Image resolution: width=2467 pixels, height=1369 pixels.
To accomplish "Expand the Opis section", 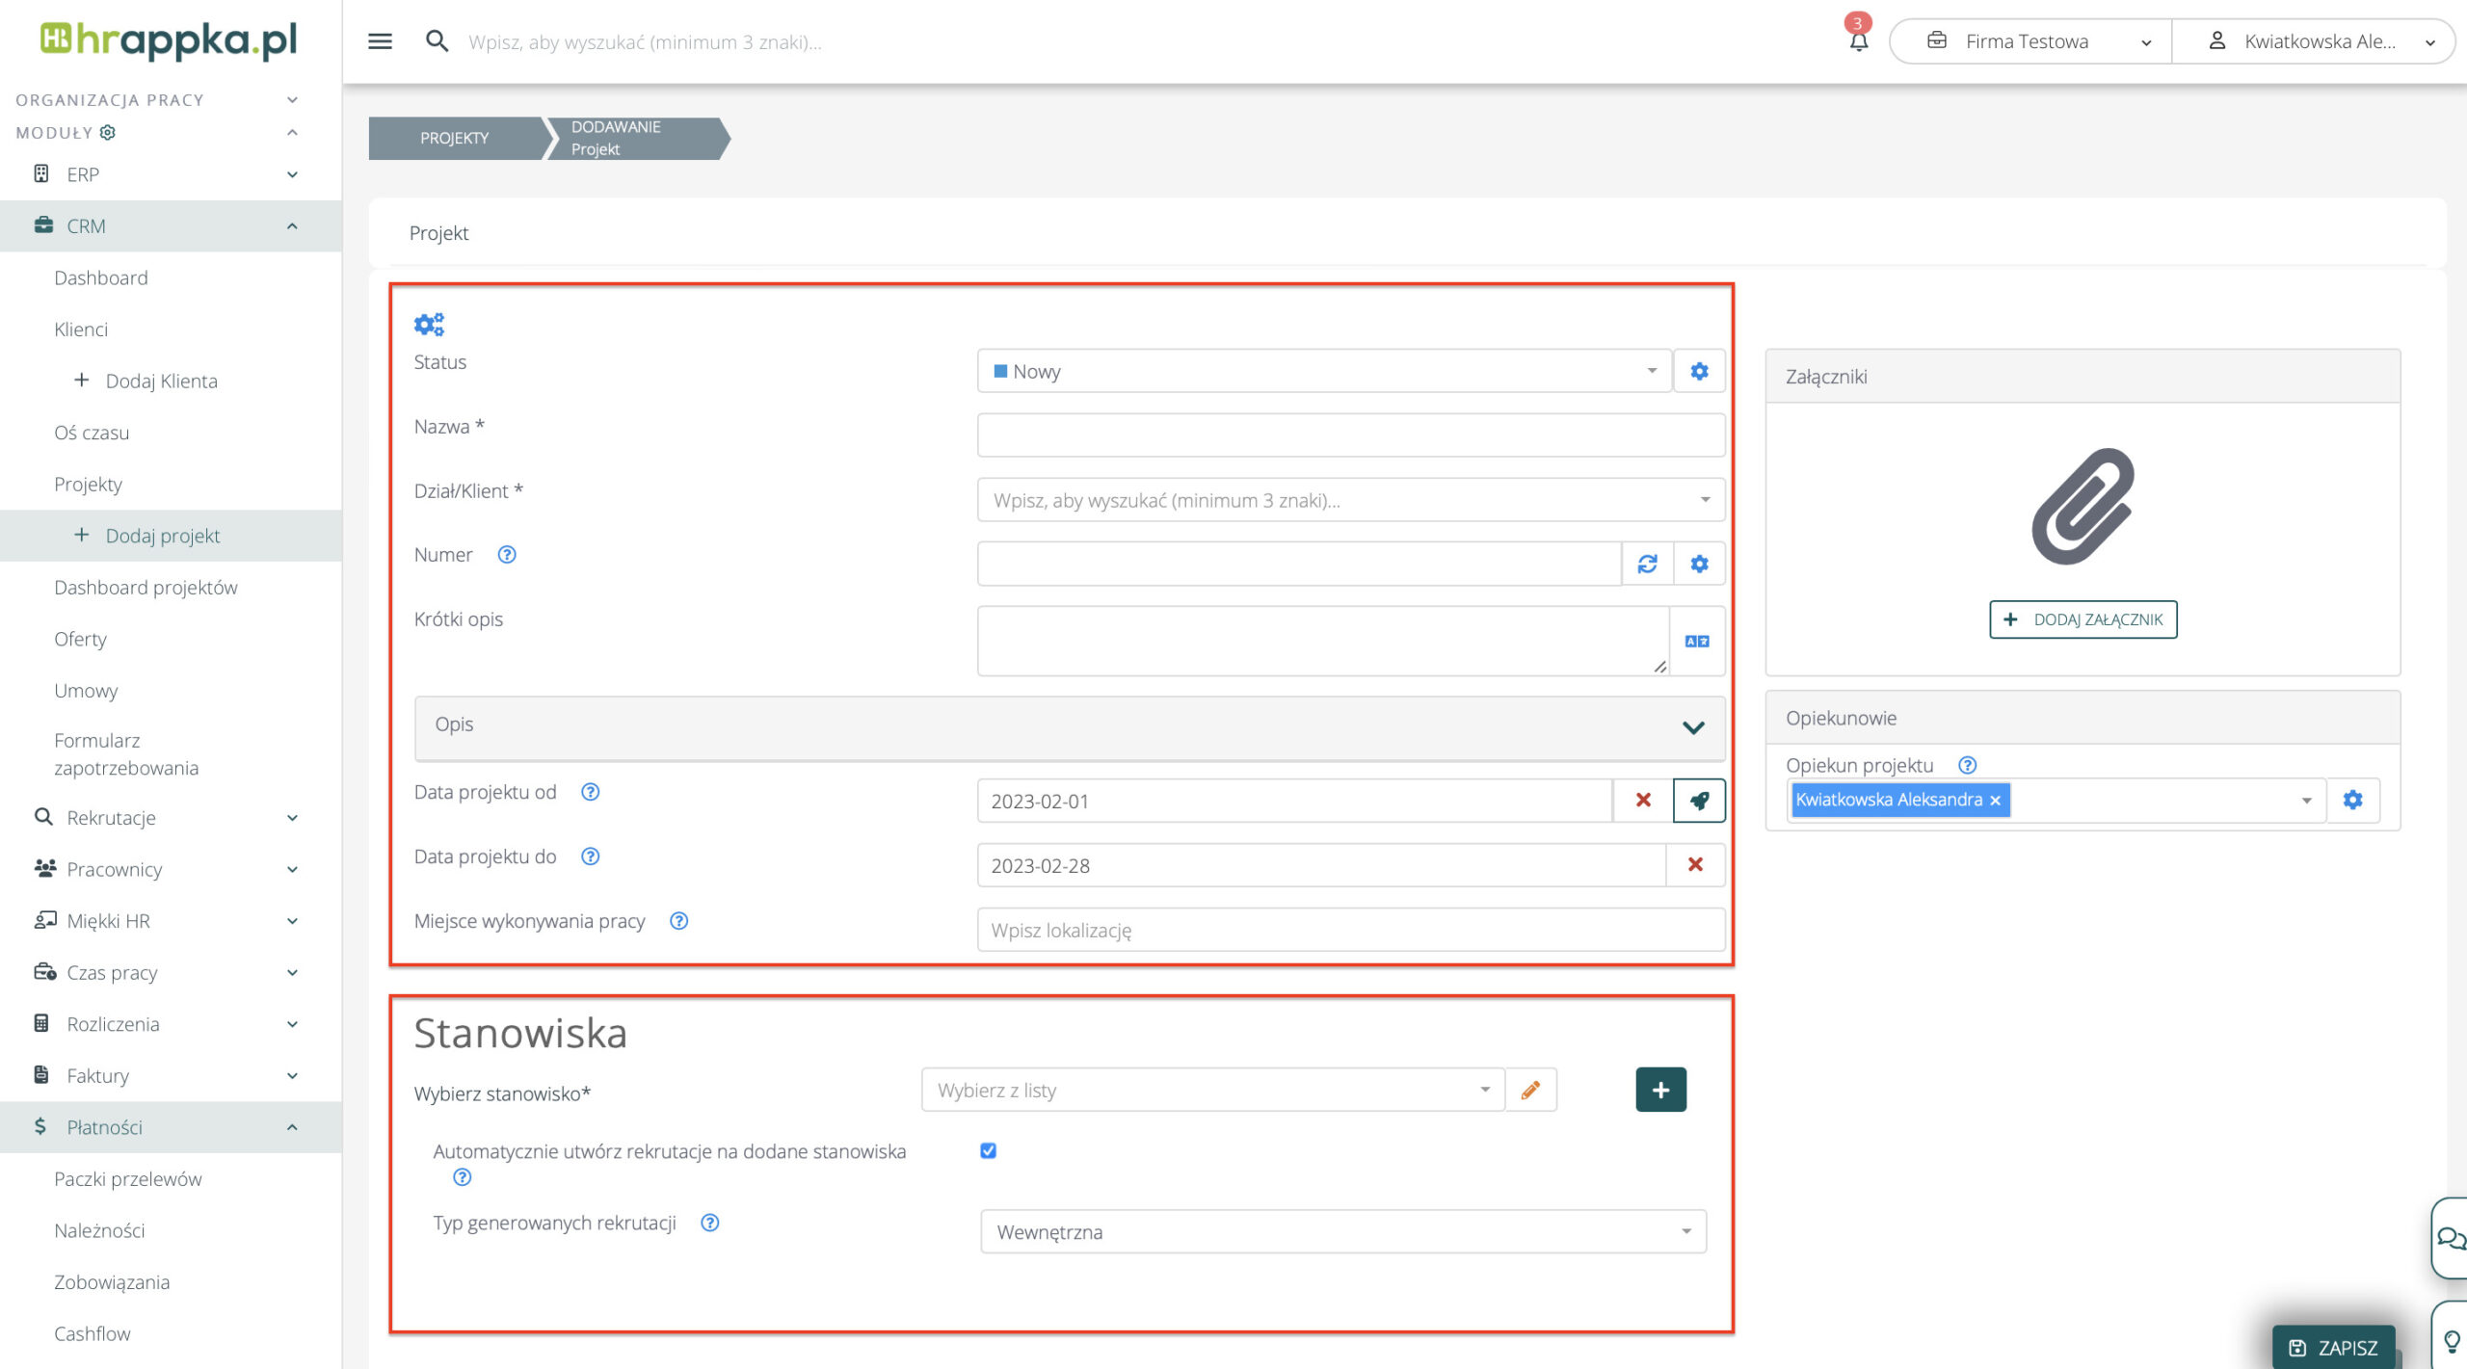I will click(1692, 727).
